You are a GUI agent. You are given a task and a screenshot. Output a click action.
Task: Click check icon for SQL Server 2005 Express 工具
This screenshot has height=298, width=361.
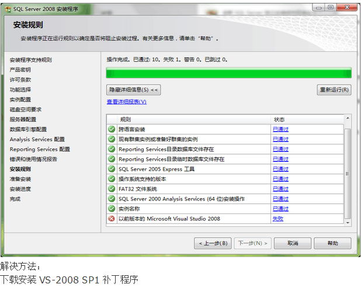click(x=112, y=169)
